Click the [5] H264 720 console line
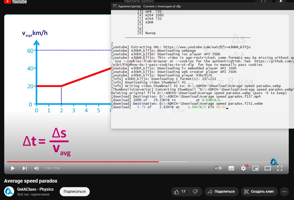This screenshot has width=294, height=200. pyautogui.click(x=149, y=19)
